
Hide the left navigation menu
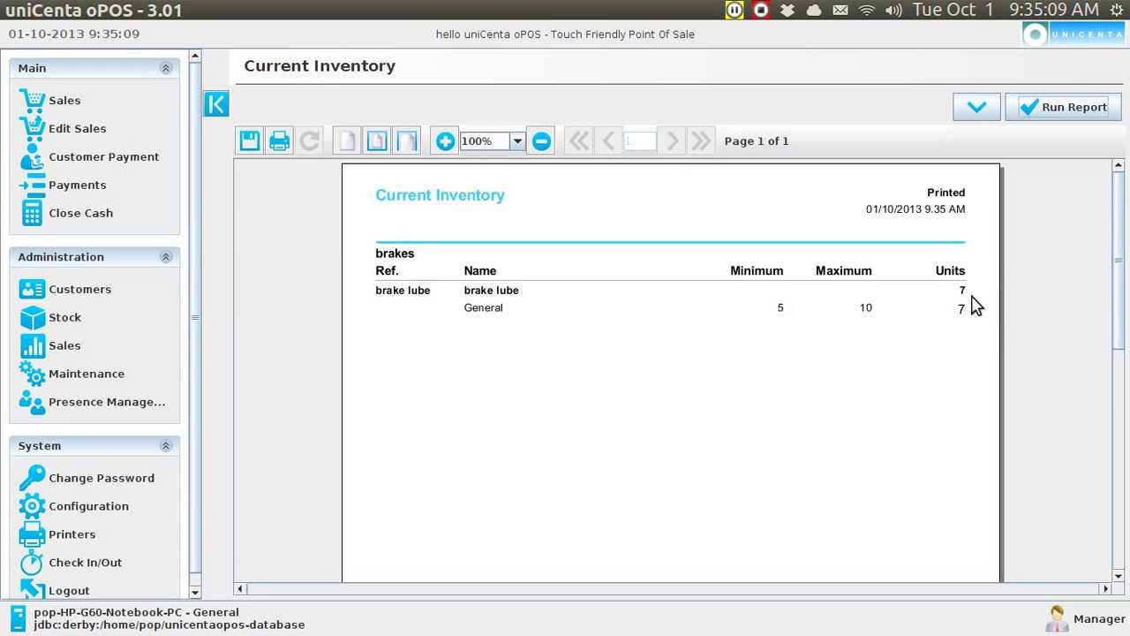(216, 104)
